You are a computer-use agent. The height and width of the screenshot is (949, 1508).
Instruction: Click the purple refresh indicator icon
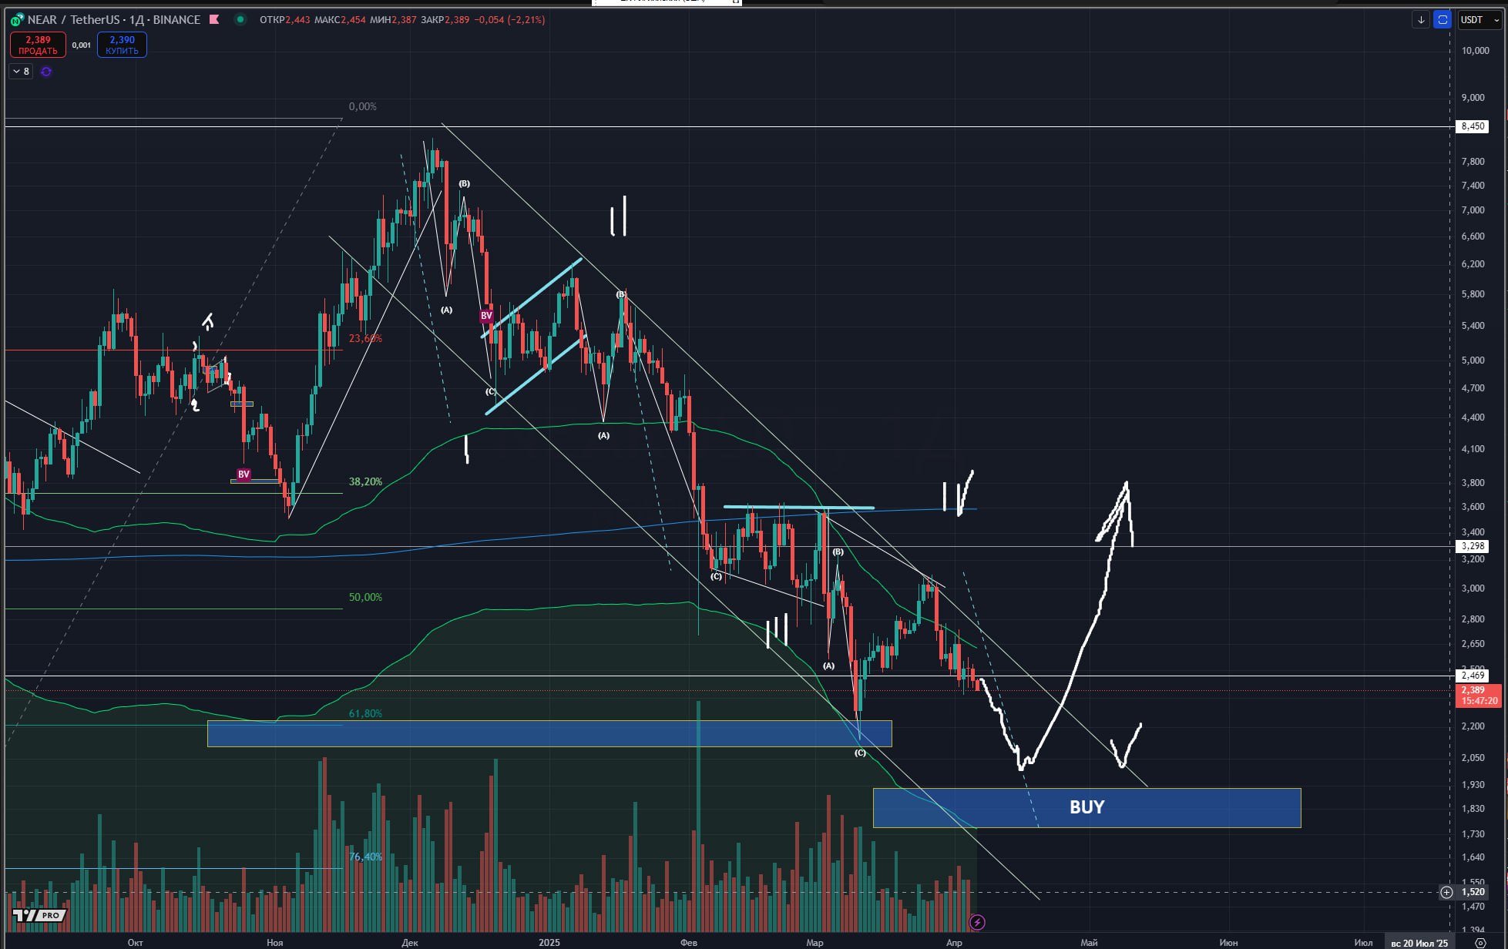[x=46, y=72]
